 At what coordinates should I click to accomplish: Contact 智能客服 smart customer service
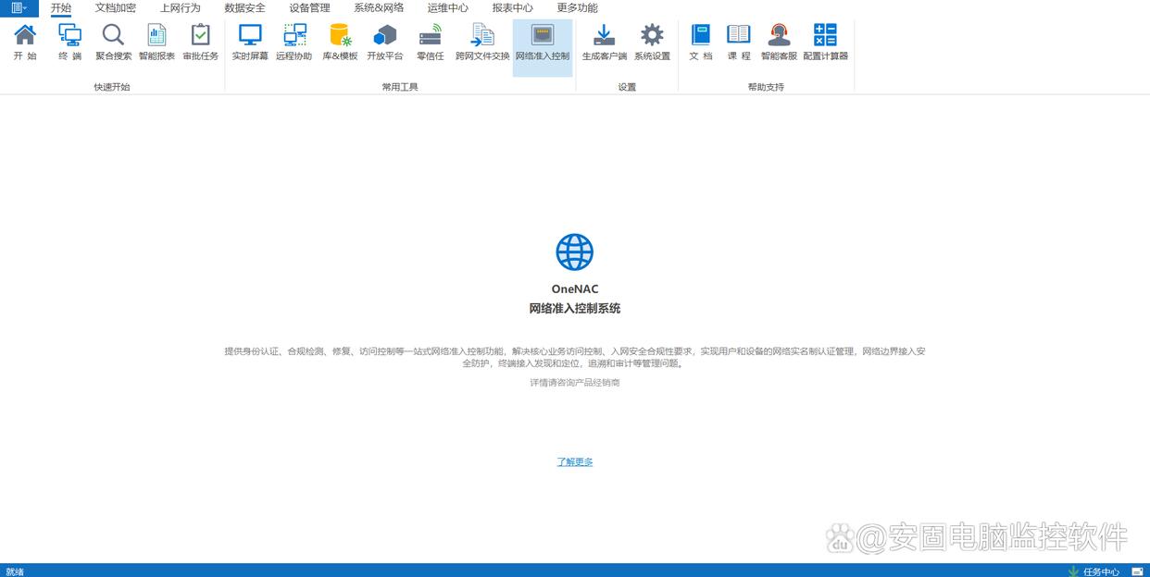coord(779,43)
